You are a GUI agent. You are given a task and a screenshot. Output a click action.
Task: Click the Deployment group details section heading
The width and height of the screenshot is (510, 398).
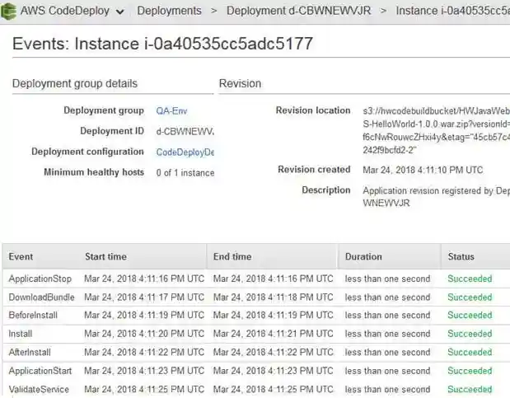click(x=75, y=83)
